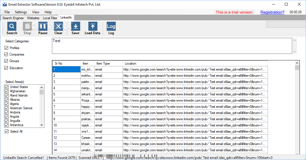Select the 'mokhu...' item cell
Viewport: 306px width, 160px height.
[x=88, y=76]
